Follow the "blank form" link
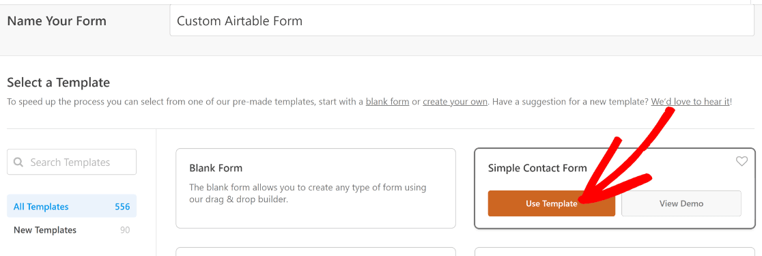Screen dimensions: 762x256 pyautogui.click(x=387, y=102)
